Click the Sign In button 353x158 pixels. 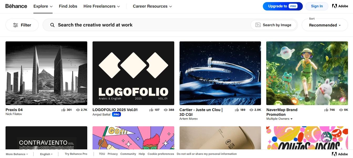click(x=317, y=6)
